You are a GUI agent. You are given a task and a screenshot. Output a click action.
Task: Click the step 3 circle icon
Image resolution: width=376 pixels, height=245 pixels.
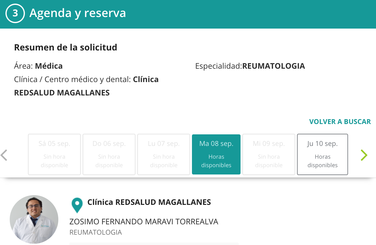click(x=15, y=14)
